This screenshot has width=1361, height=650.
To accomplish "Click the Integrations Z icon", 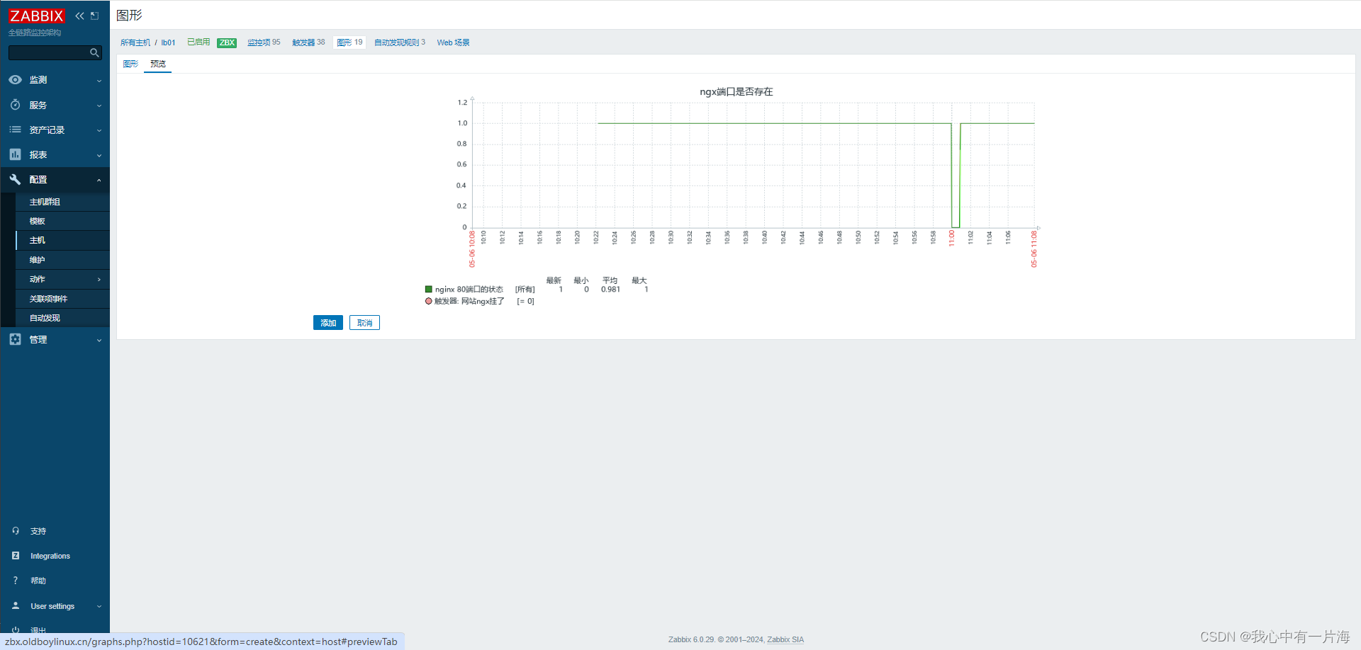I will 16,556.
